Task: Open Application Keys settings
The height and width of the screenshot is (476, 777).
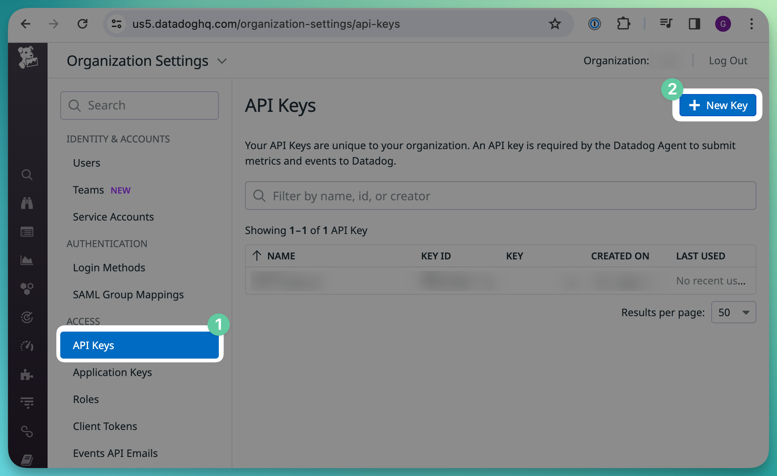Action: (113, 372)
